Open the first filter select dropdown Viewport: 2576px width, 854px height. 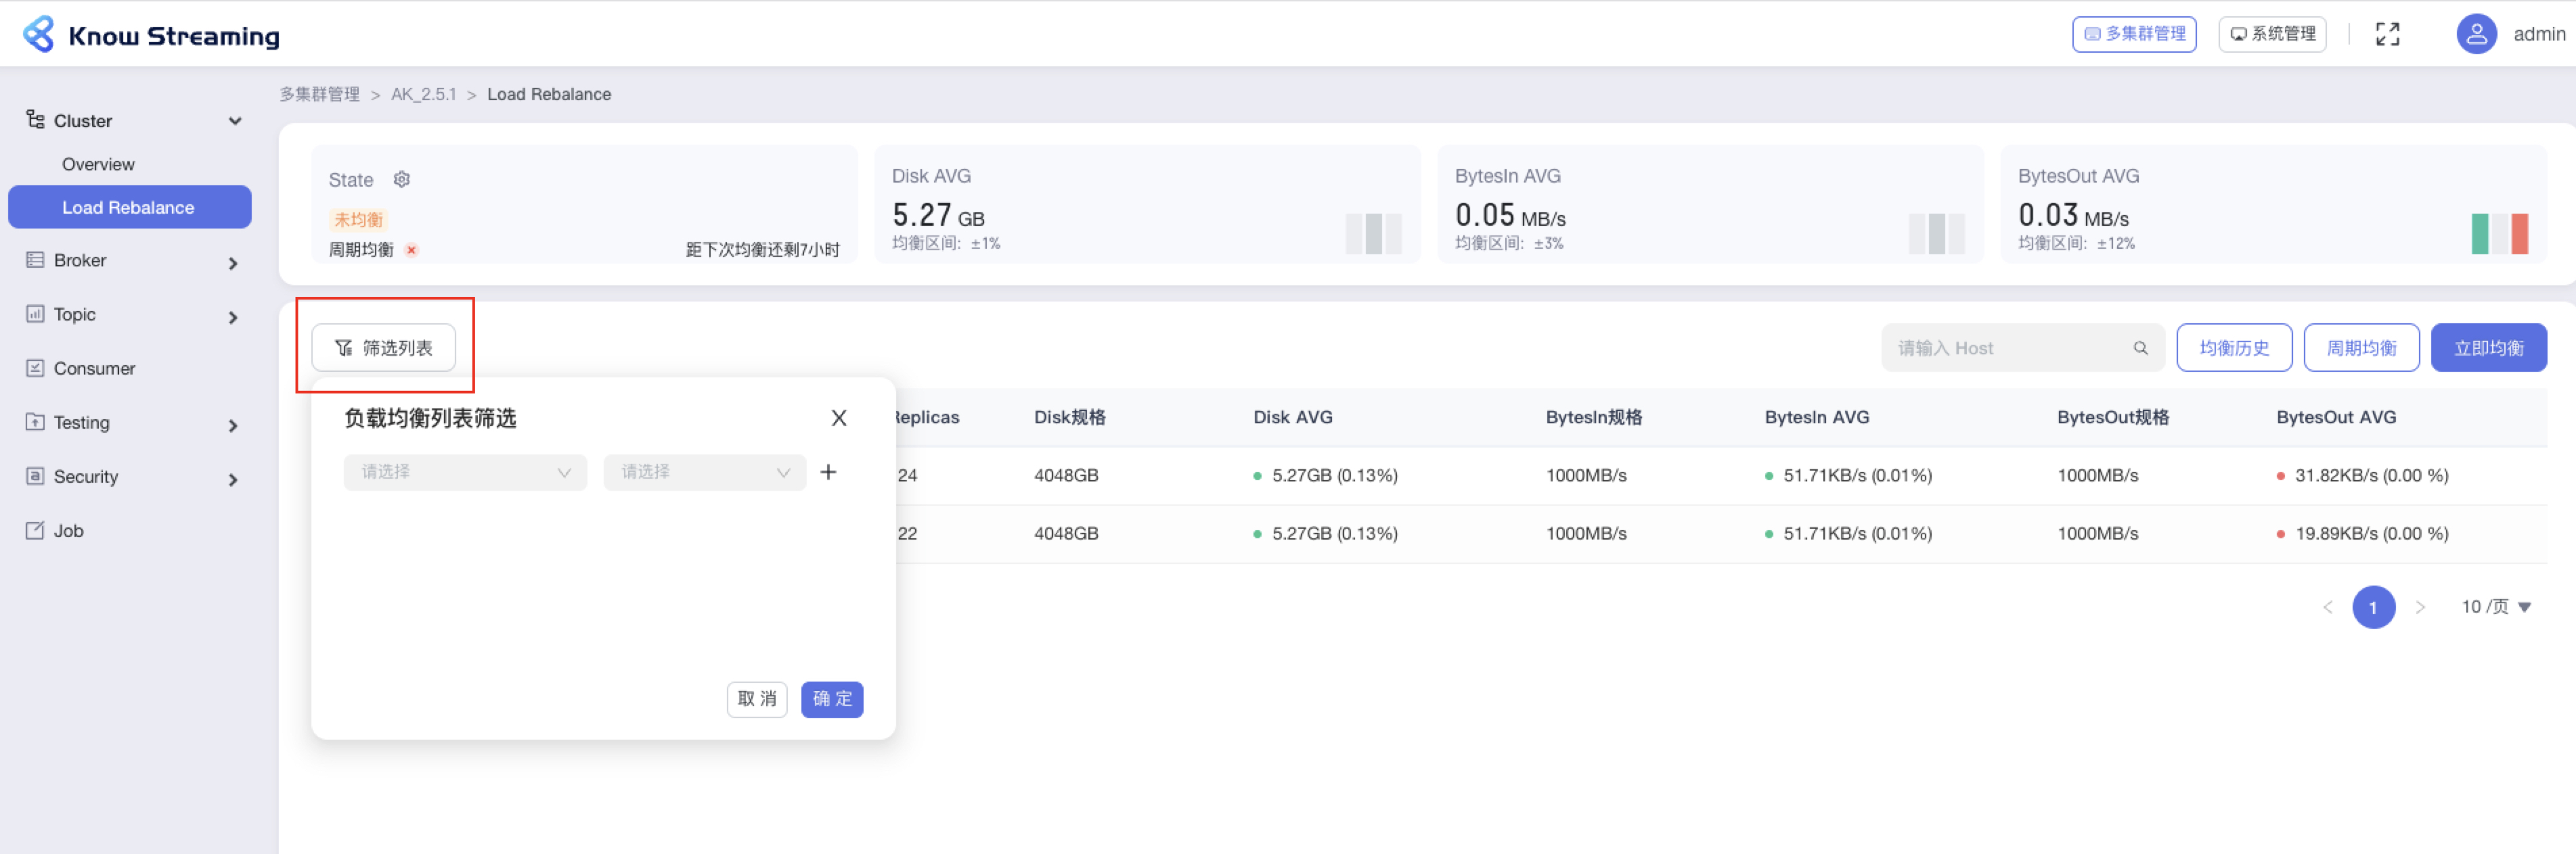(x=465, y=471)
